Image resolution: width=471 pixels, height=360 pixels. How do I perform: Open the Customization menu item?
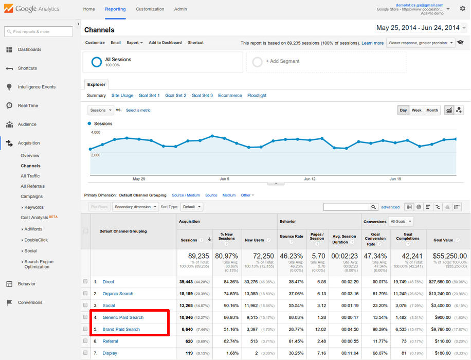[x=150, y=9]
